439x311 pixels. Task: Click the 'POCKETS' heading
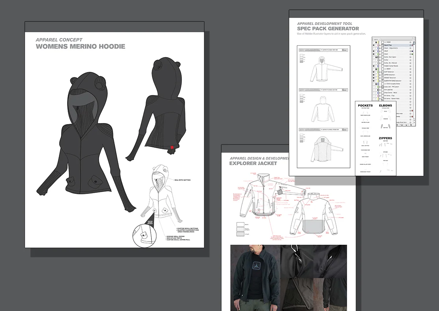pyautogui.click(x=365, y=106)
